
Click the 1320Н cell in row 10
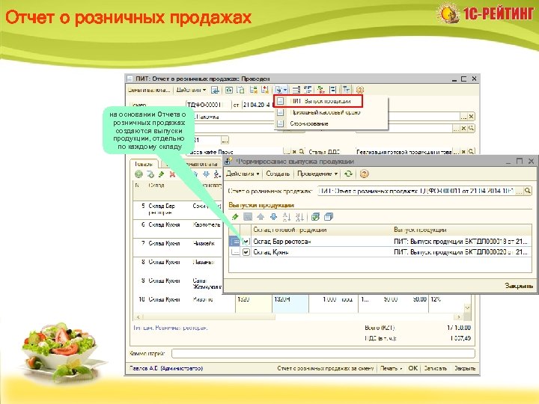(290, 303)
